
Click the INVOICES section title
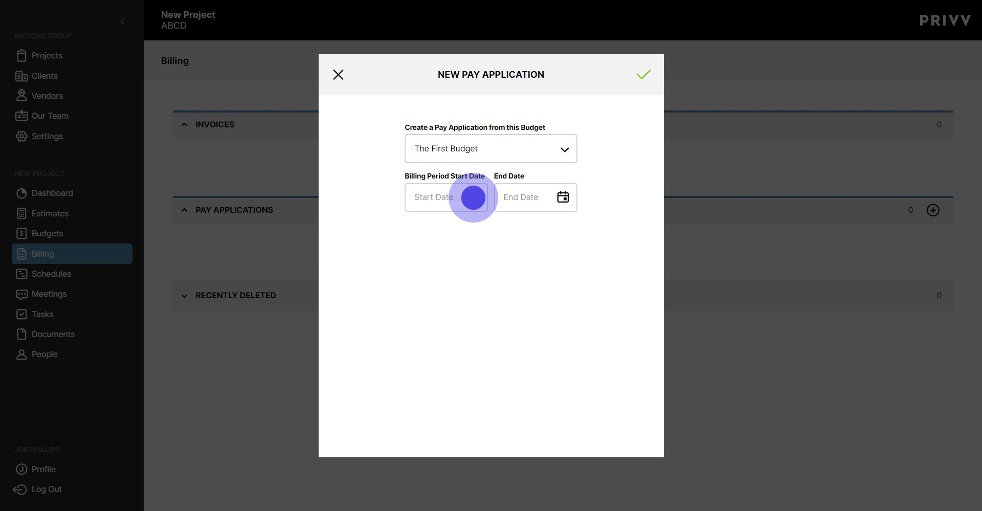(215, 124)
